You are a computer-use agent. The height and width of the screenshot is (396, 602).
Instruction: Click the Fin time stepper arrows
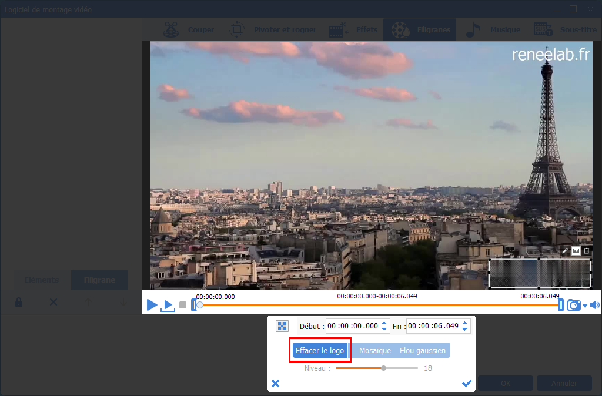pos(465,326)
